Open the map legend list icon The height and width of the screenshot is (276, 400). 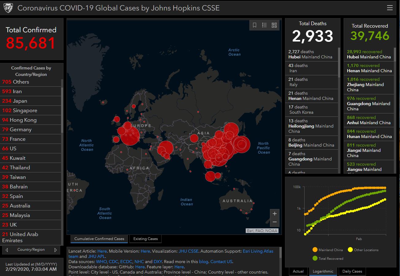tap(264, 25)
